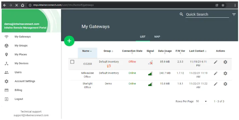This screenshot has width=239, height=120.
Task: Focus the Quick Search input field
Action: point(207,14)
